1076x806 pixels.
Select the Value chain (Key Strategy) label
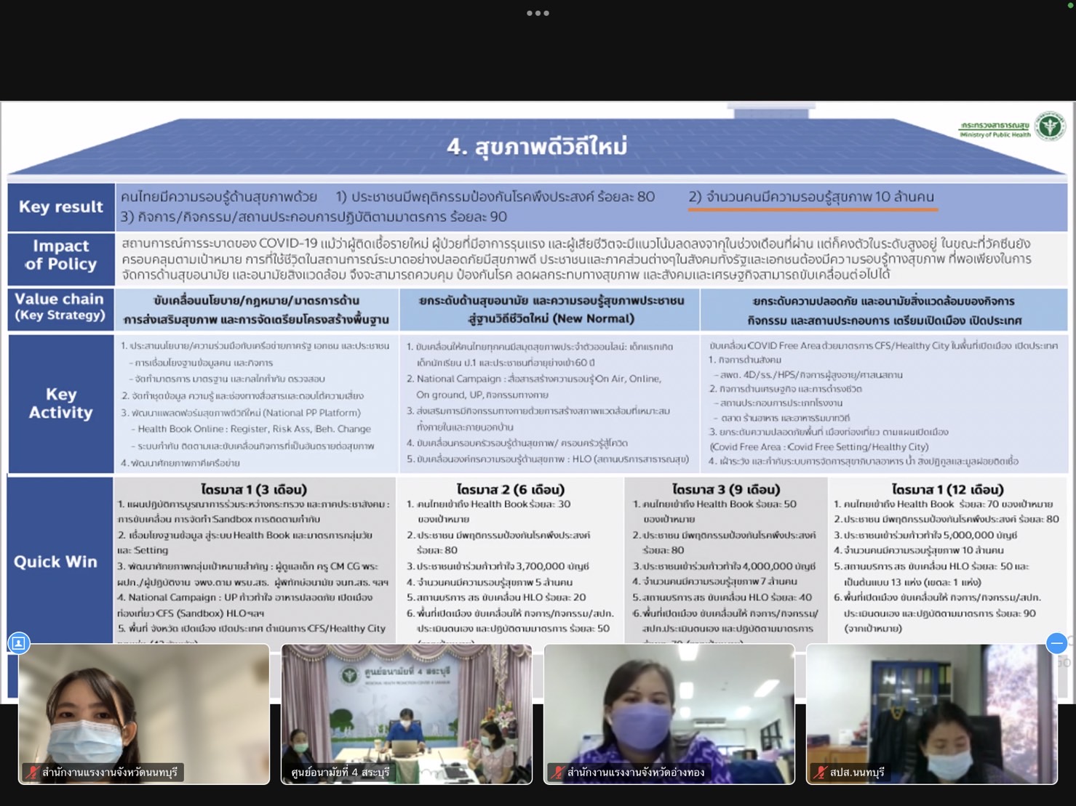point(60,307)
